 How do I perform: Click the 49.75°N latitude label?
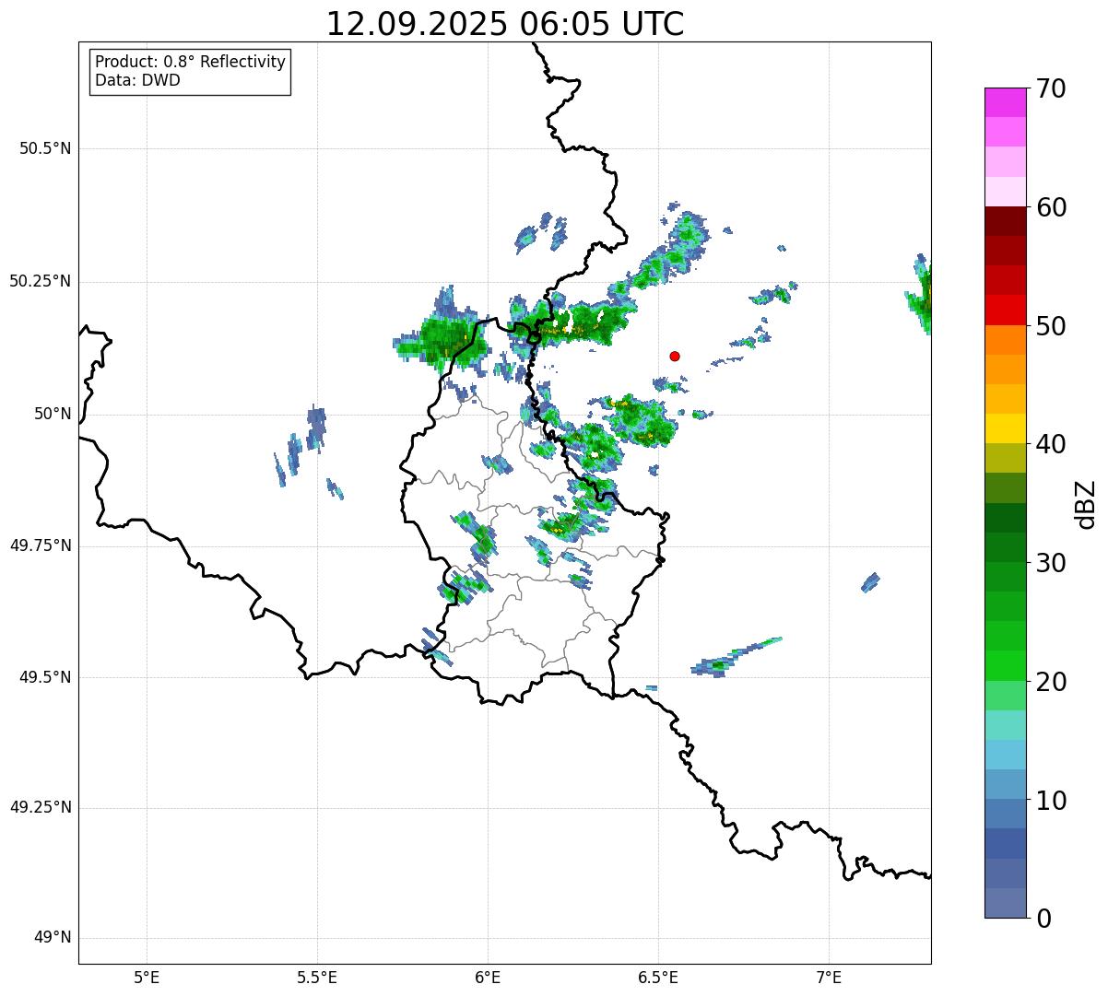point(41,545)
